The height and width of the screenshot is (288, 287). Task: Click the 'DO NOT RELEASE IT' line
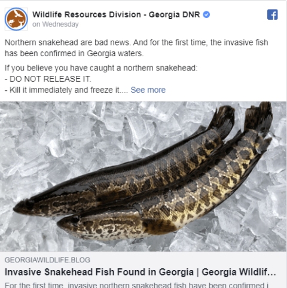pos(48,79)
